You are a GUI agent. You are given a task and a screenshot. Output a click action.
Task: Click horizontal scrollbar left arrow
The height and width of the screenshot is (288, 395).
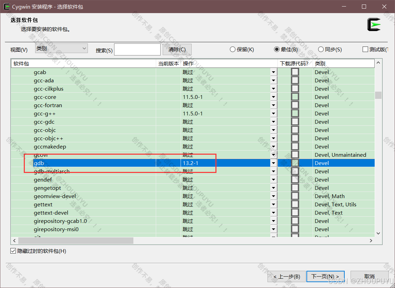tap(14, 241)
